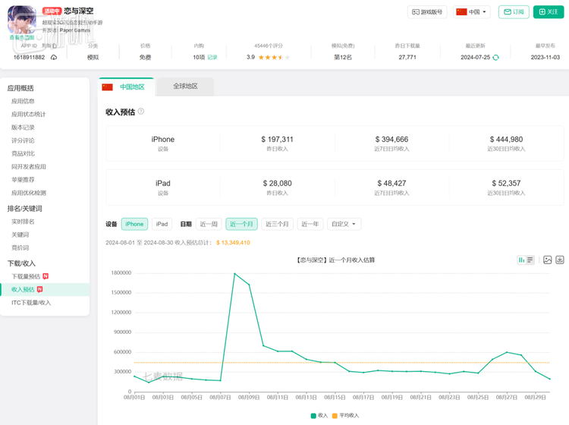Screen dimensions: 569x425
Task: Click the iPad $ 28,080 昨日收入 value
Action: pyautogui.click(x=277, y=184)
